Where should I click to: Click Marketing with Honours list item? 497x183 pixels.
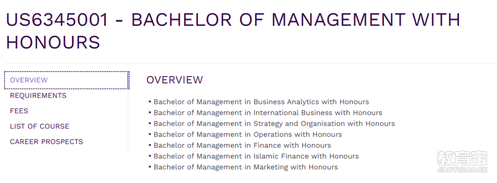[x=246, y=167]
